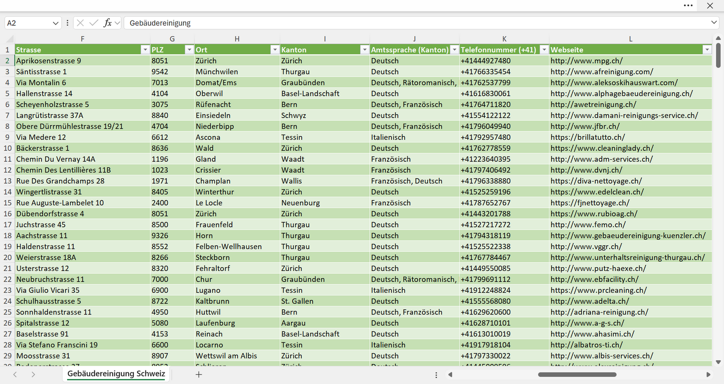Select cell Französisch, Deutsch

[x=414, y=181]
